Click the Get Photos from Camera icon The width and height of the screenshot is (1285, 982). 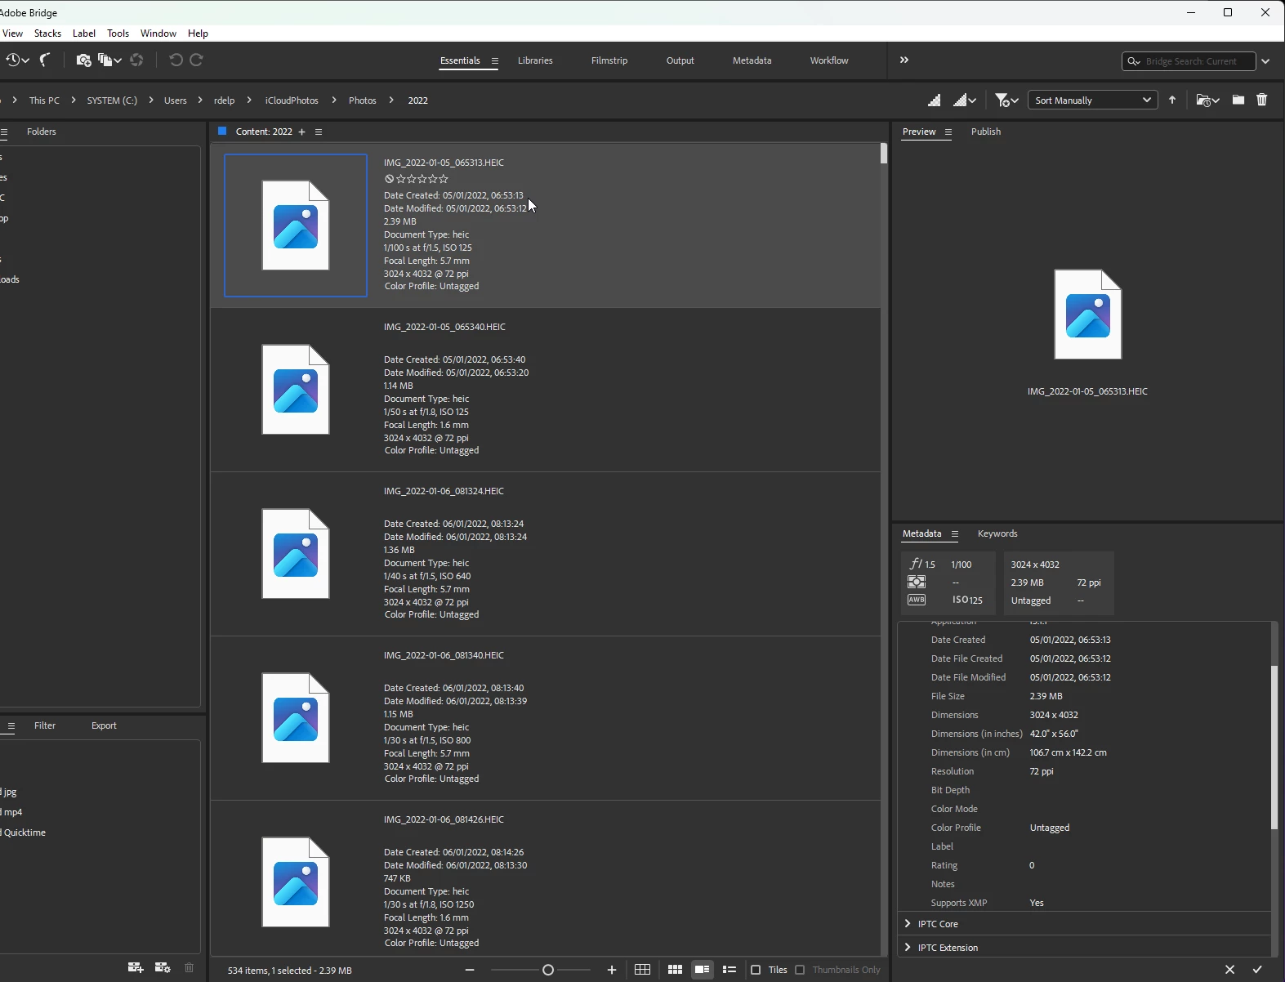pos(83,60)
